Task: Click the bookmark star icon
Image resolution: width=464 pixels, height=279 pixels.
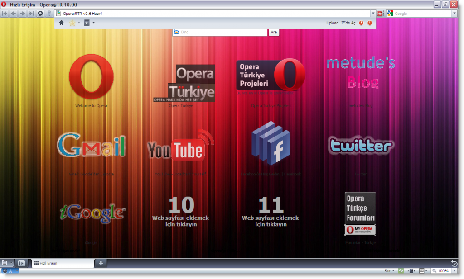Action: [x=72, y=23]
